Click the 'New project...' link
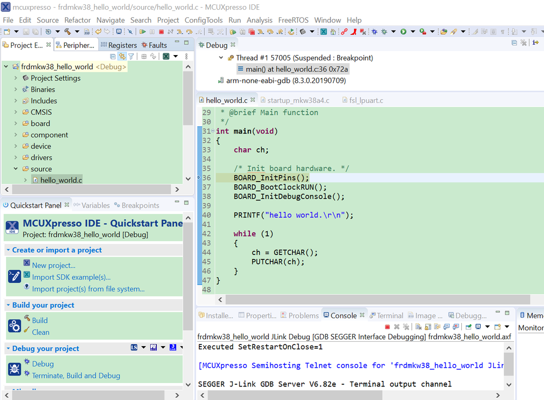The width and height of the screenshot is (544, 400). point(54,265)
